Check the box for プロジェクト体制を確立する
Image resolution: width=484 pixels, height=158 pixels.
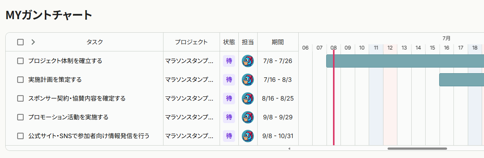tap(20, 61)
